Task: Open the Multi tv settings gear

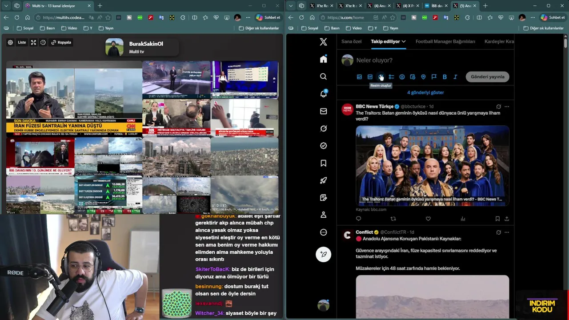Action: point(10,43)
